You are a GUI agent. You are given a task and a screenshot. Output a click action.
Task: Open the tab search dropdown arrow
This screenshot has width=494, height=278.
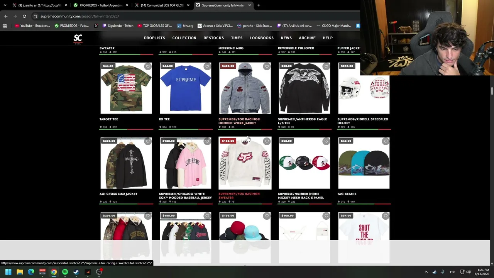5,5
